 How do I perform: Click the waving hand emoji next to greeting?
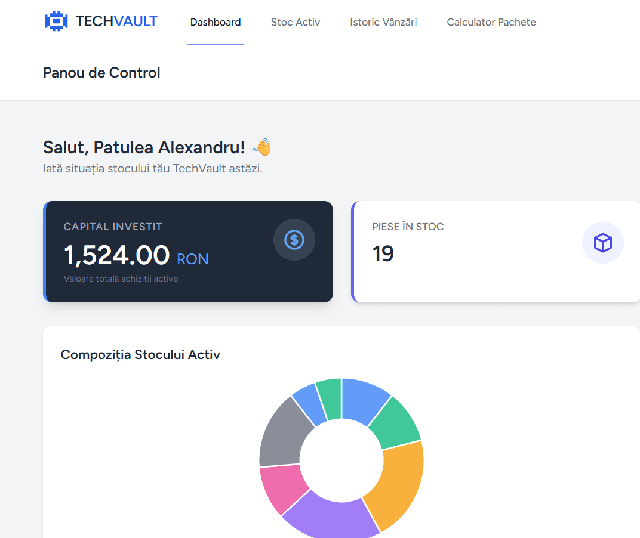pyautogui.click(x=261, y=146)
